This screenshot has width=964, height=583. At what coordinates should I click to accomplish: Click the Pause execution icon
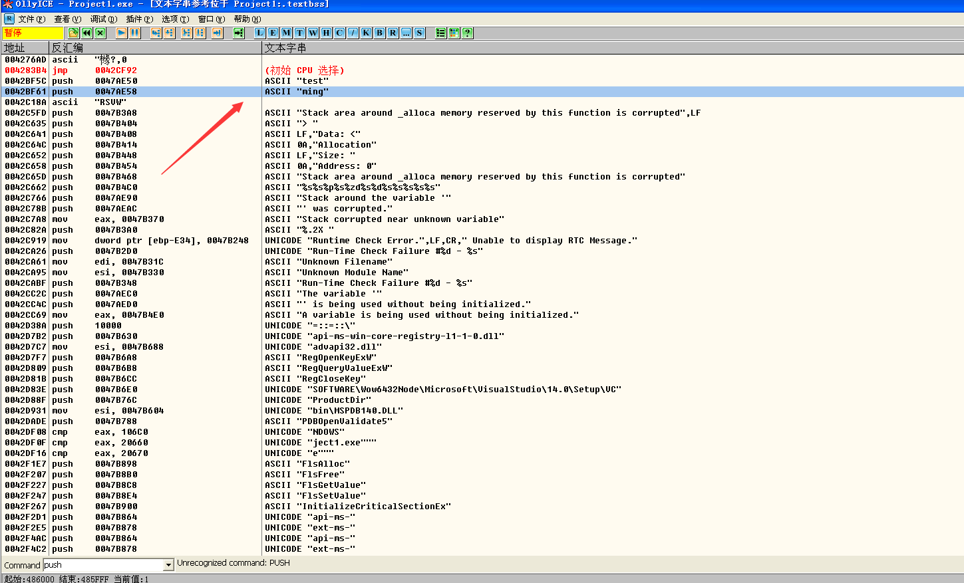134,33
